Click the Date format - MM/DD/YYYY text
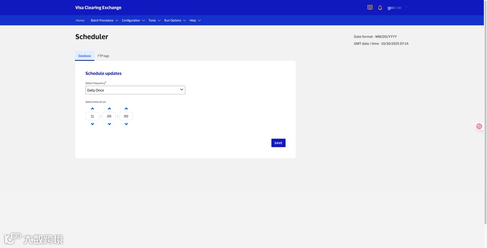487x248 pixels. (x=375, y=37)
